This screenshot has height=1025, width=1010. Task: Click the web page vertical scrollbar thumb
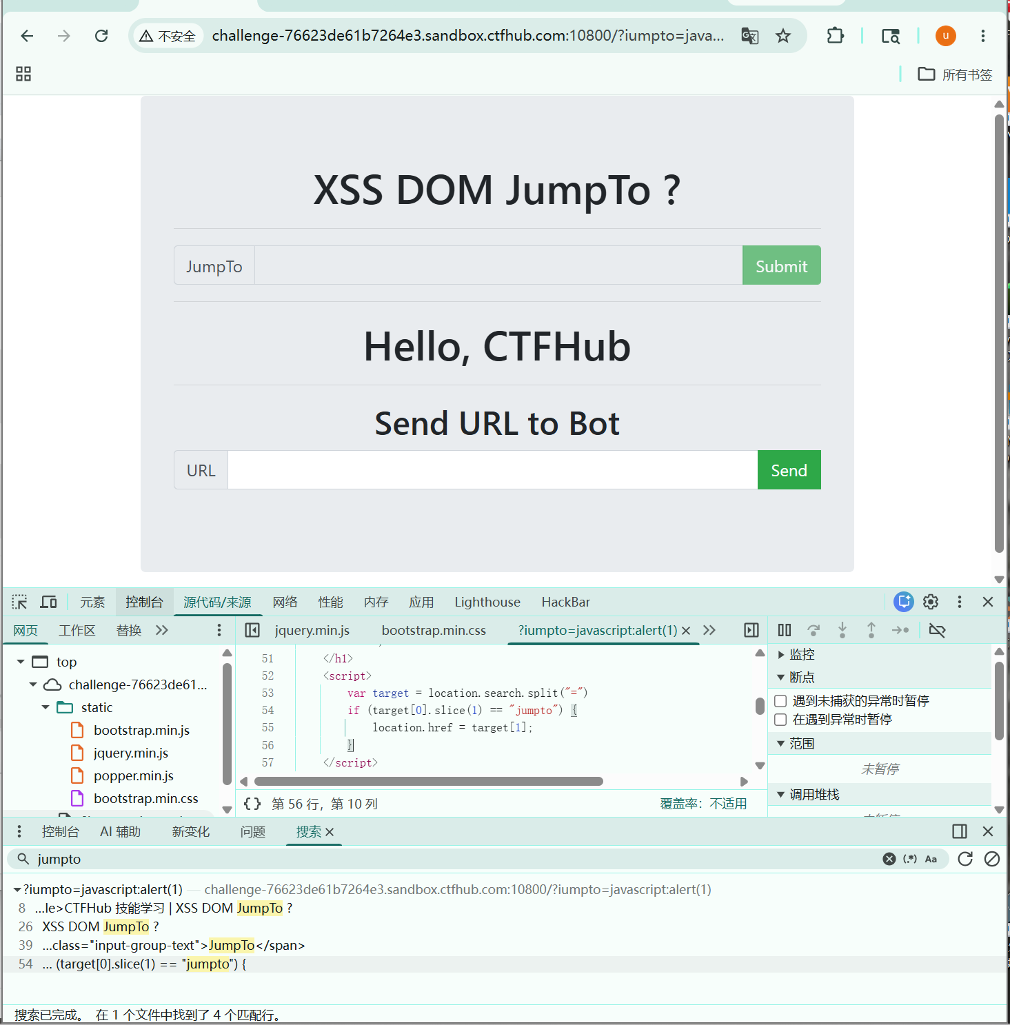(999, 333)
